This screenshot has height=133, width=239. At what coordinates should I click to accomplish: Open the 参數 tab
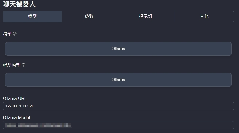coord(89,17)
